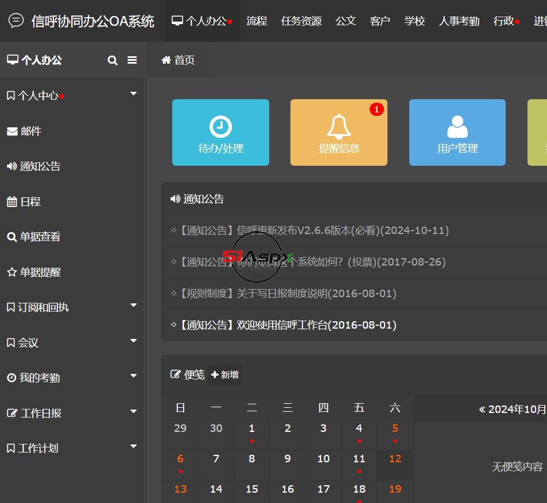This screenshot has height=503, width=547.
Task: Open the 客户 menu
Action: 380,21
